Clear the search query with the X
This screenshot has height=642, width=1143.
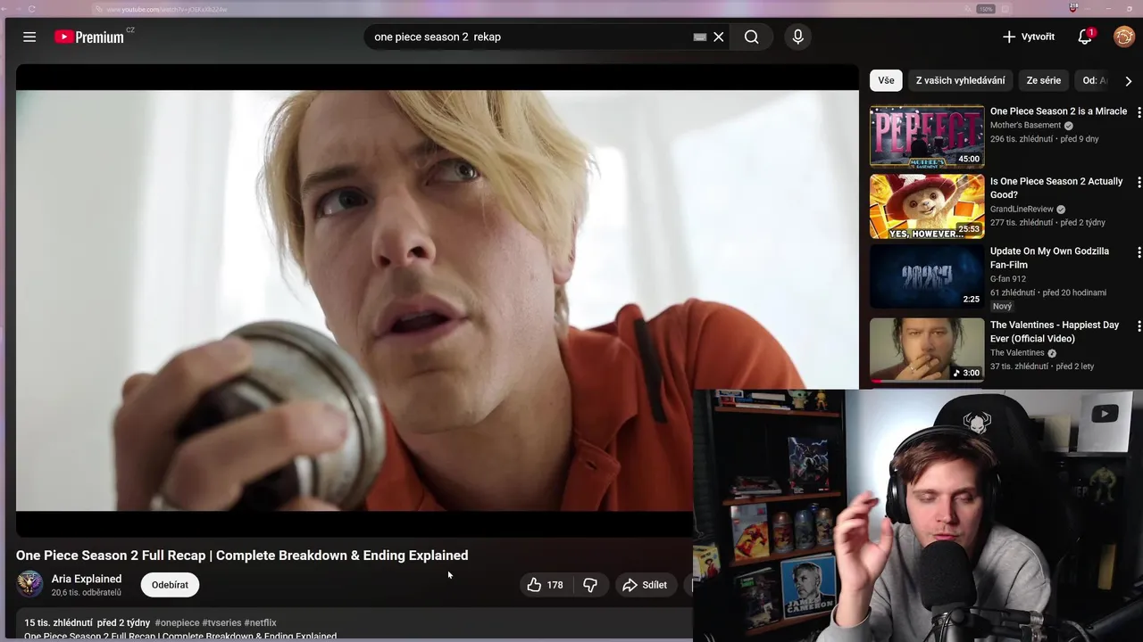point(718,37)
